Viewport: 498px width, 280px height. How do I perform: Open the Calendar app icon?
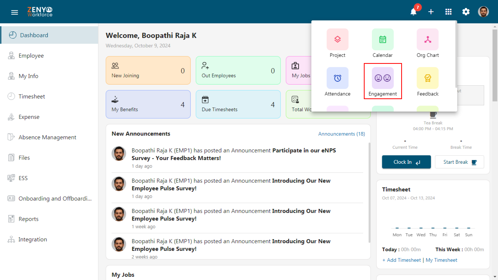pyautogui.click(x=383, y=39)
